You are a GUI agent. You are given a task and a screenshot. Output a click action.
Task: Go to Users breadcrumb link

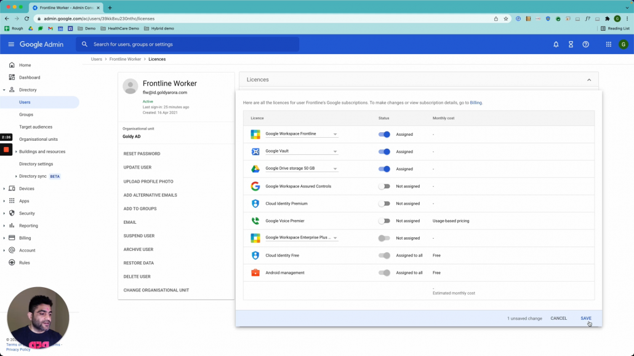96,60
